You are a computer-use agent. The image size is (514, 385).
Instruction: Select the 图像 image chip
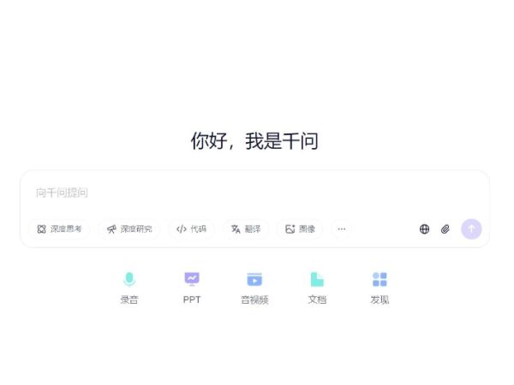300,229
